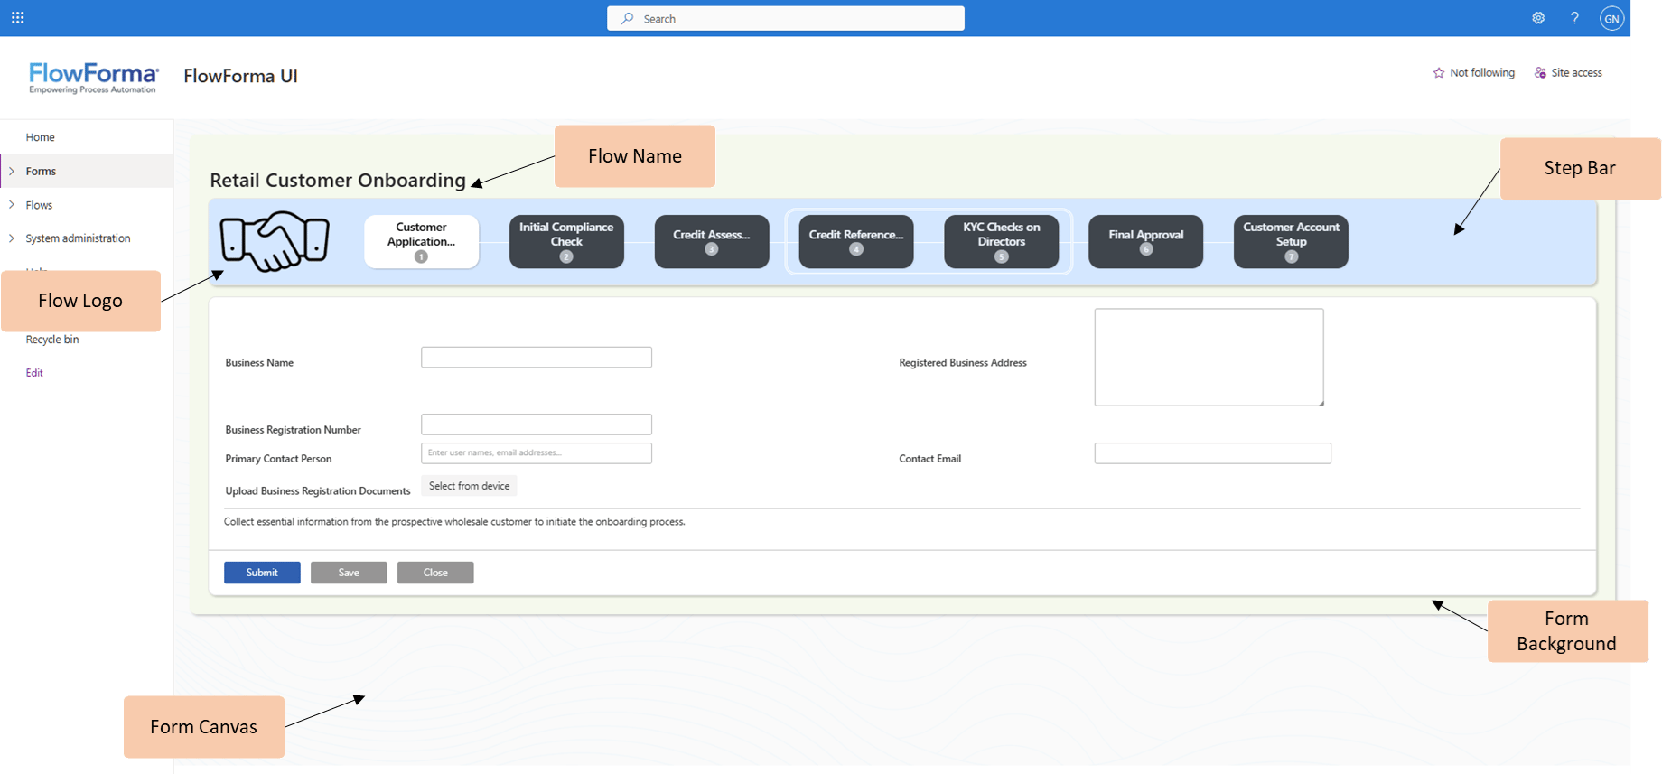Click the Save button
Image resolution: width=1662 pixels, height=774 pixels.
coord(349,573)
